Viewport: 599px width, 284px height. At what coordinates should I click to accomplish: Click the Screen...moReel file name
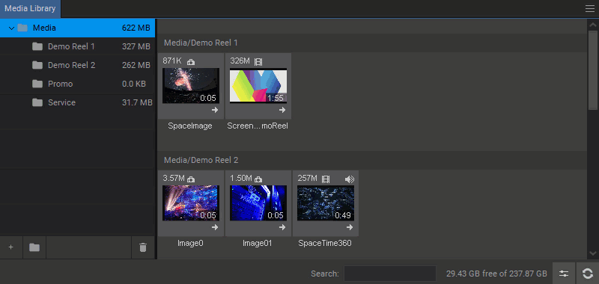[x=258, y=126]
